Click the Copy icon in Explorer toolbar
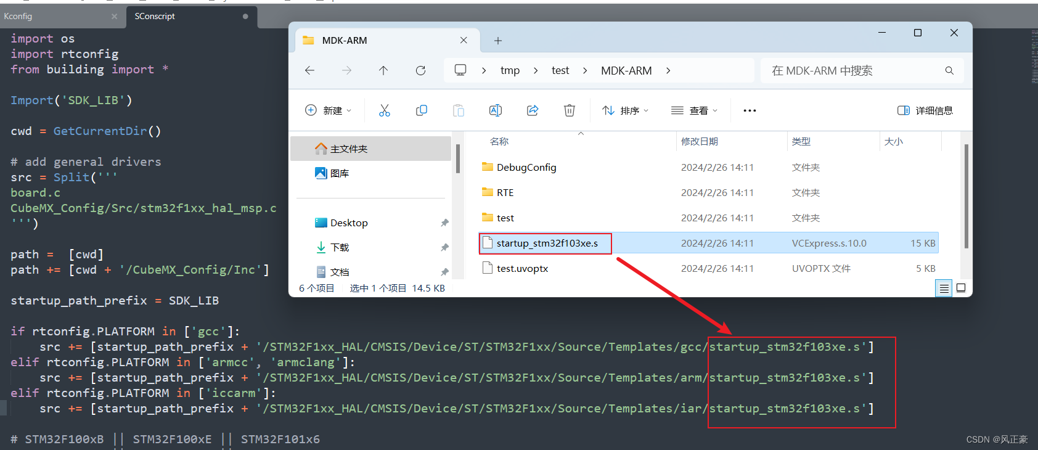The width and height of the screenshot is (1038, 450). pos(422,110)
